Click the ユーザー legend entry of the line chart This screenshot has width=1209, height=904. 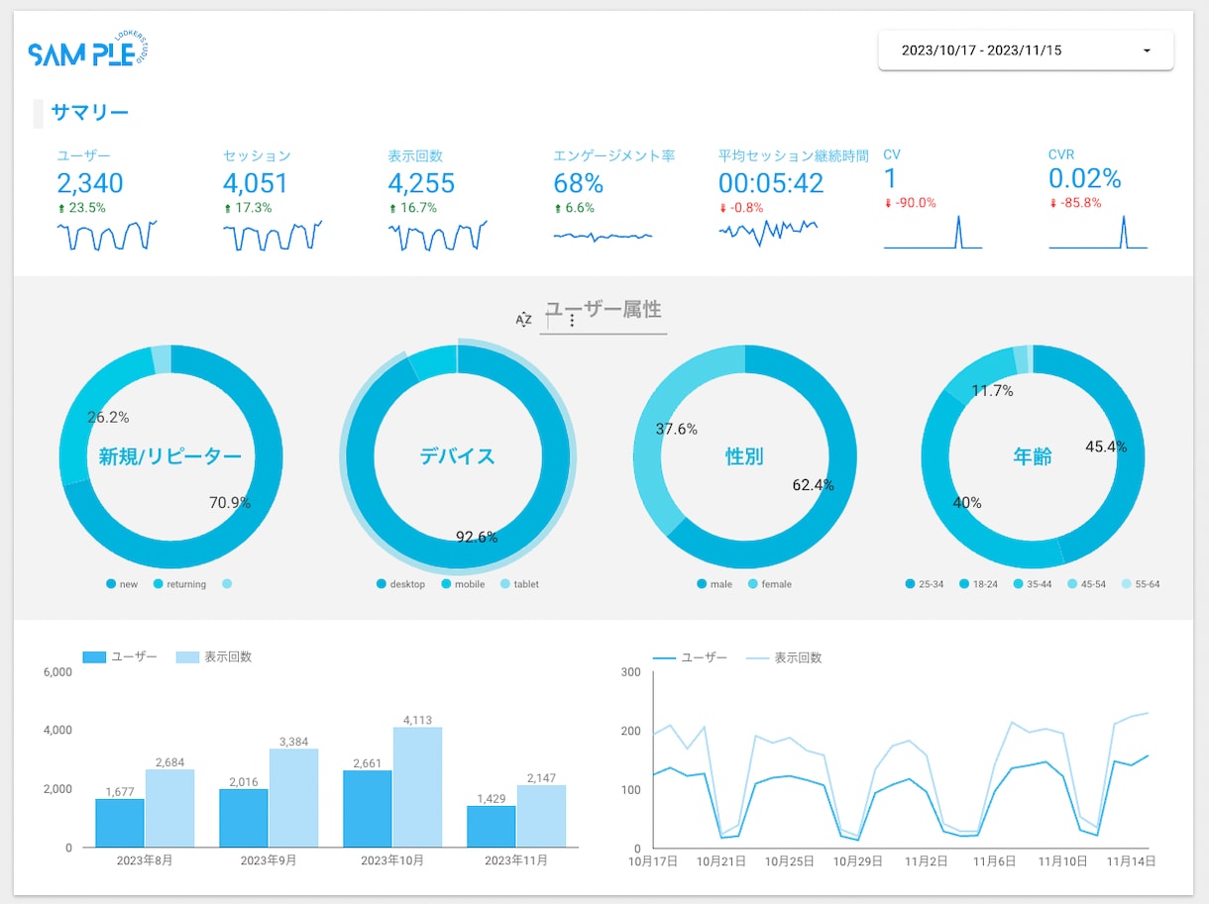click(690, 657)
